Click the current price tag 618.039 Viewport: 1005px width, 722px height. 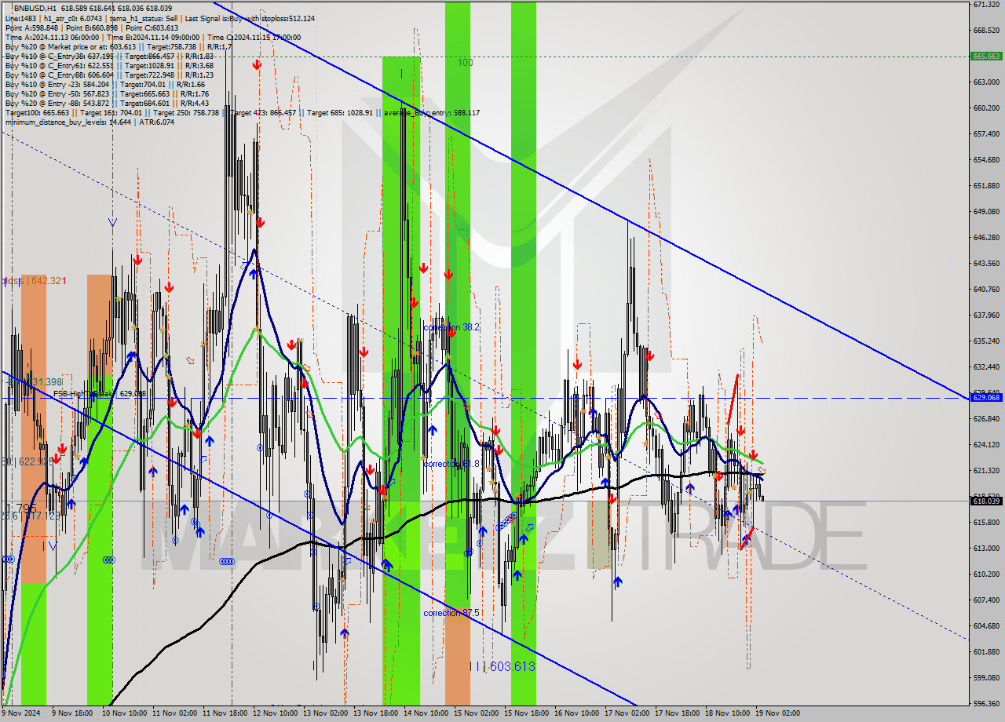[x=986, y=501]
